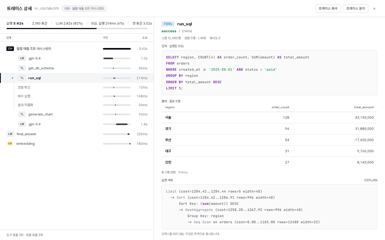This screenshot has width=385, height=240.
Task: Collapse the run_sql step
Action: tap(12, 78)
